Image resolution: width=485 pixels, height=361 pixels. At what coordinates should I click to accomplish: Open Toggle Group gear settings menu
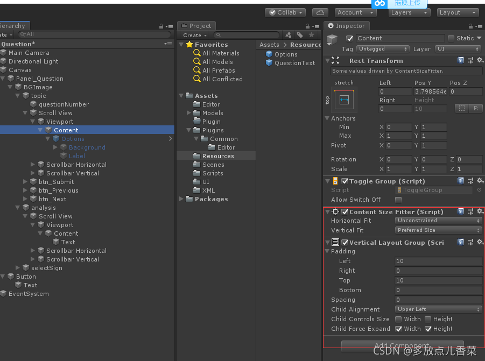pos(480,181)
